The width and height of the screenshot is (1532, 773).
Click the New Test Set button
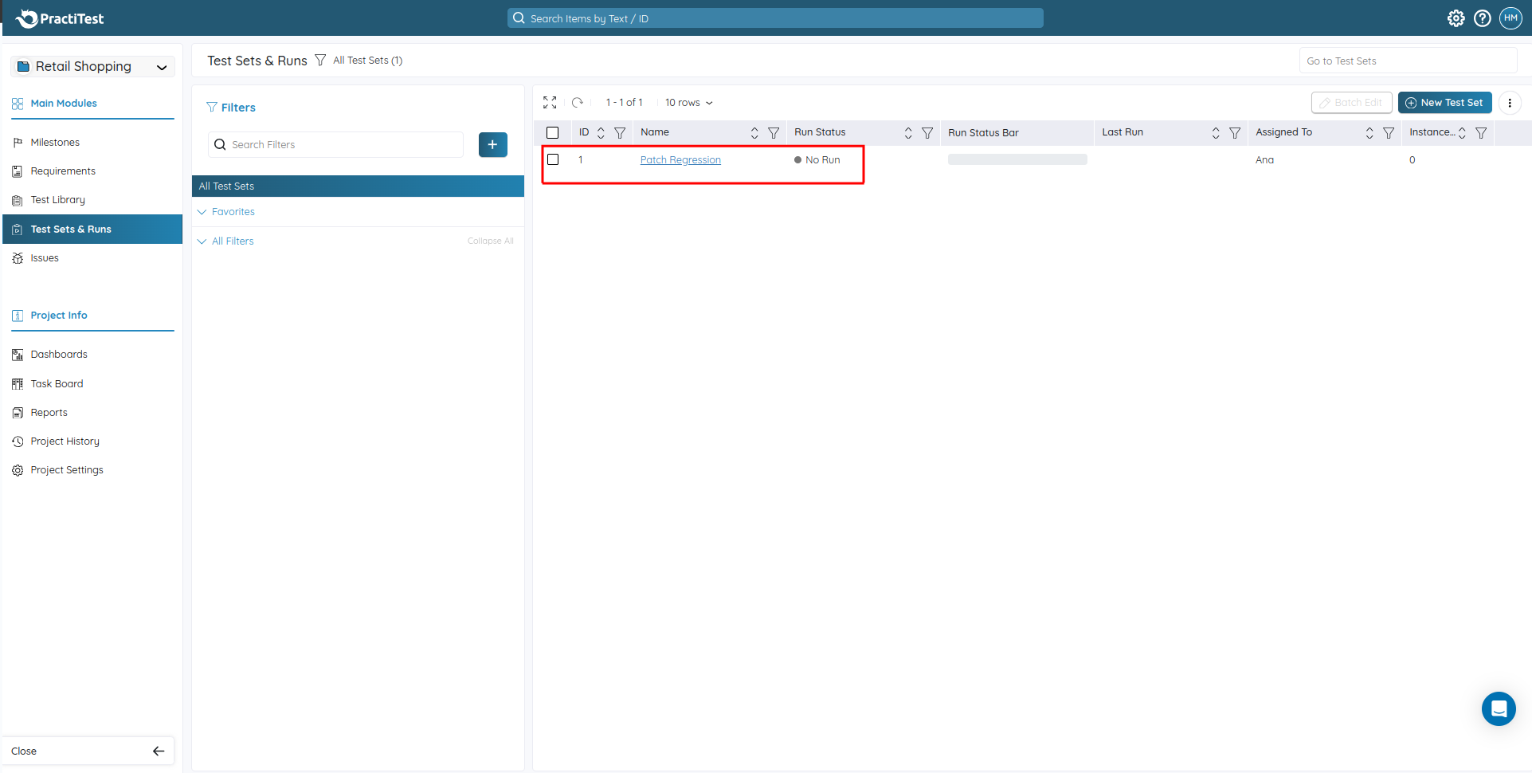point(1444,103)
